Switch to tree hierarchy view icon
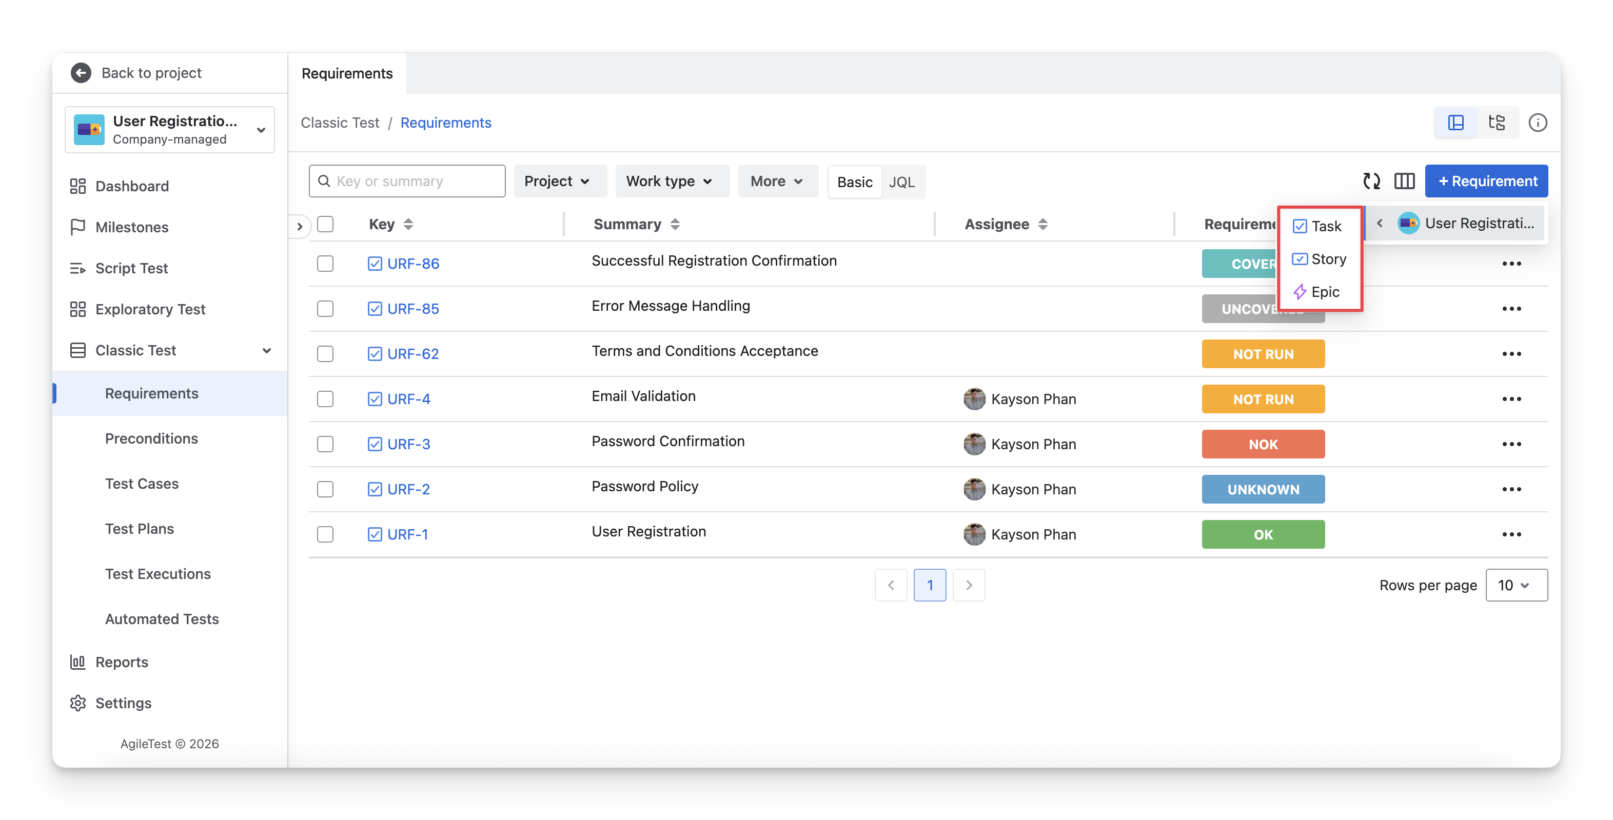The width and height of the screenshot is (1613, 820). pyautogui.click(x=1497, y=123)
